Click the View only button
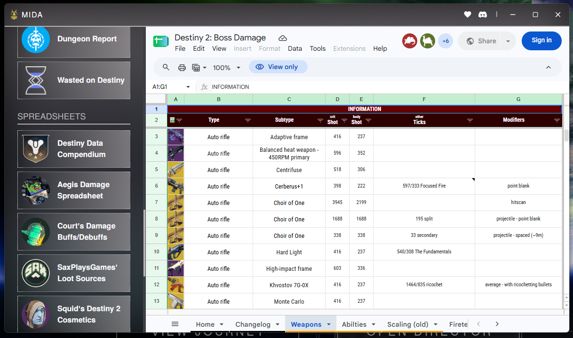573x338 pixels. pos(278,67)
